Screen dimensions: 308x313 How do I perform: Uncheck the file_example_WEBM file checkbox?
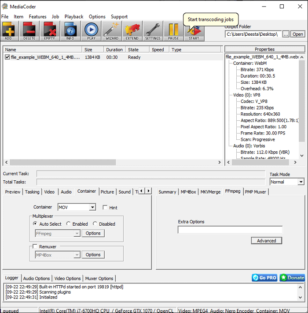coord(7,57)
